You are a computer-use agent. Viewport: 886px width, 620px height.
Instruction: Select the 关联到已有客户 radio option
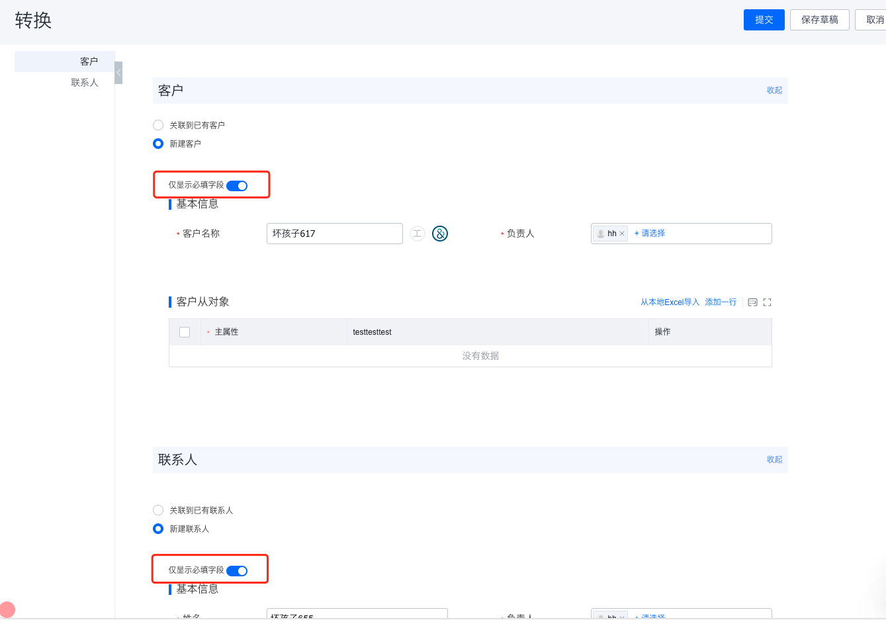(x=158, y=124)
